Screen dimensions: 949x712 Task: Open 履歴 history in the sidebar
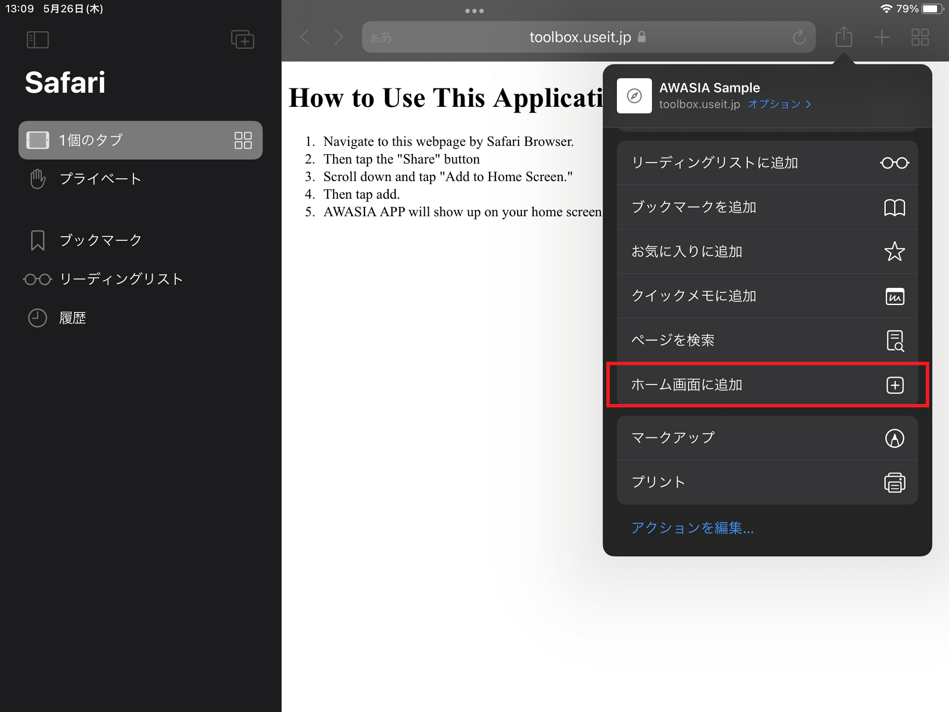pos(140,318)
